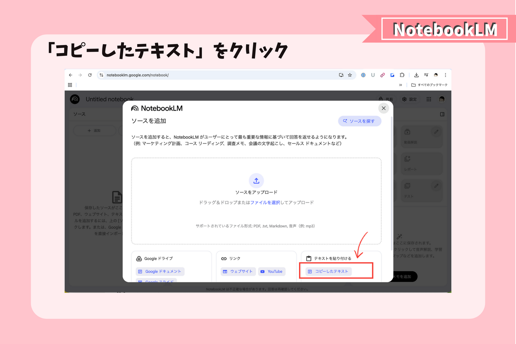Open the すべてのブックマーク bookmarks folder
Screen dimensions: 516x344
[429, 85]
